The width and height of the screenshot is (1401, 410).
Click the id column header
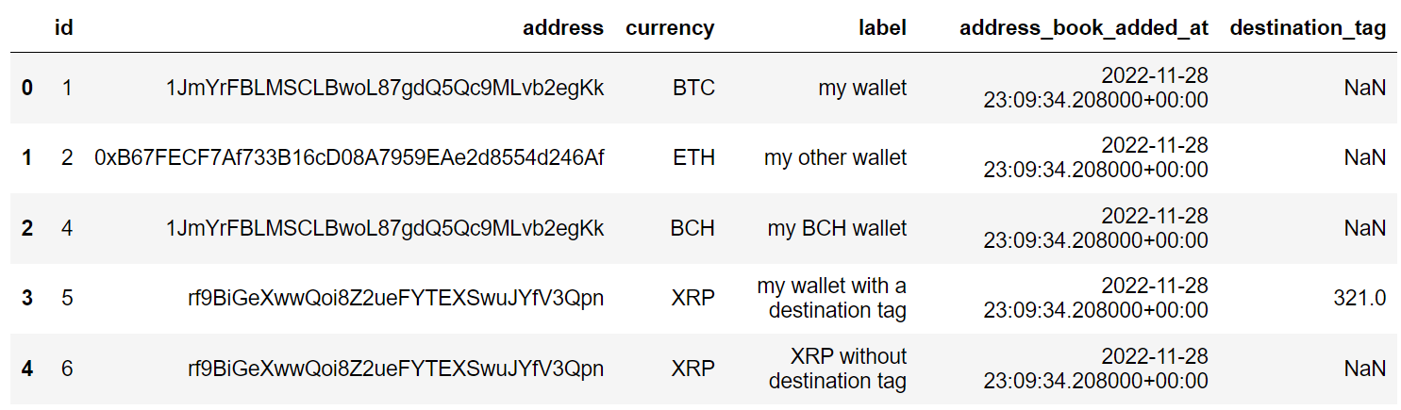[x=64, y=28]
